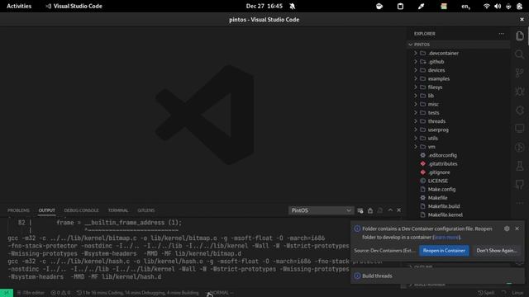This screenshot has width=529, height=297.
Task: Click the Build threads notification
Action: 437,276
